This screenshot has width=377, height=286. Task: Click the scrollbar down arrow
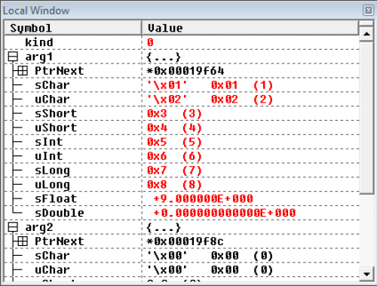[366, 274]
